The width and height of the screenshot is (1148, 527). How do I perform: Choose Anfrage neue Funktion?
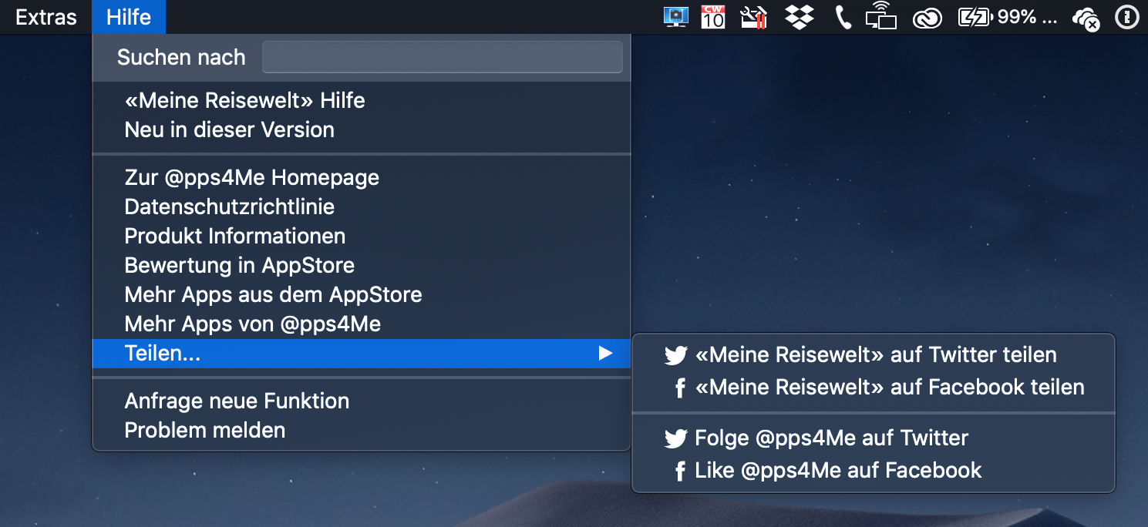(362, 401)
